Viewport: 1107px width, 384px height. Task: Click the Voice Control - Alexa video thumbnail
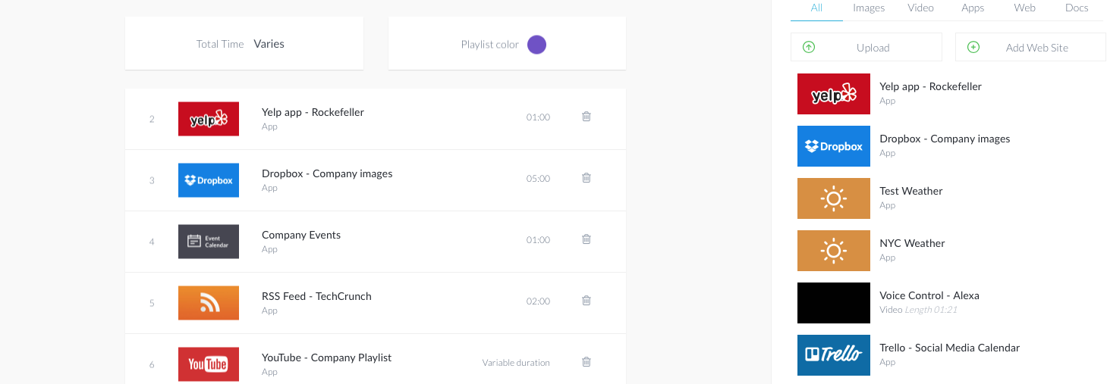[x=834, y=303]
